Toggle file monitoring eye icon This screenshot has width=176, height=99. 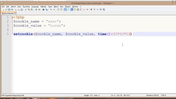[x=87, y=10]
